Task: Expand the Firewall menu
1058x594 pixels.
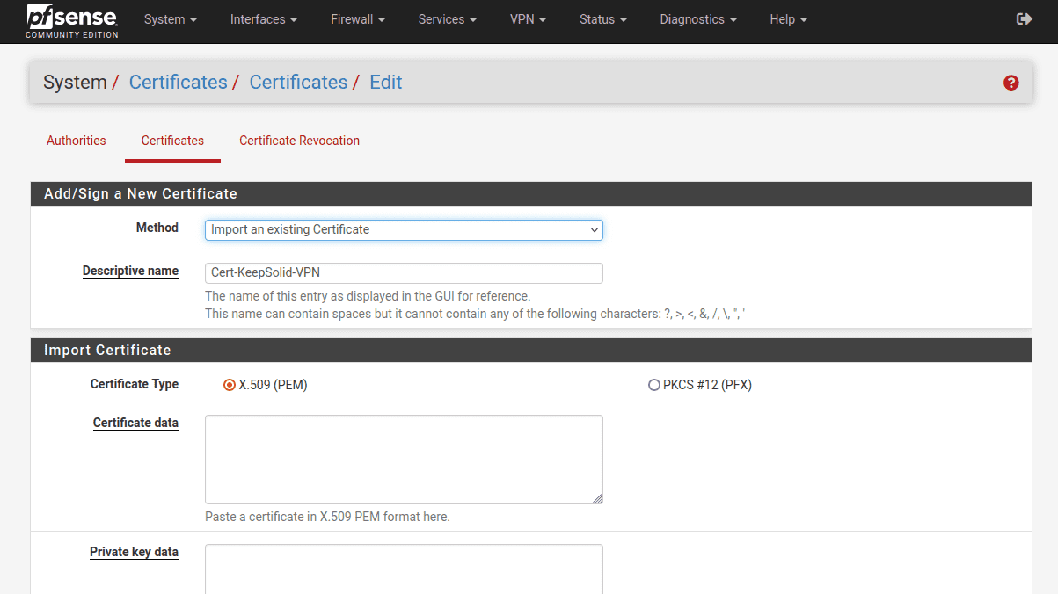Action: pyautogui.click(x=358, y=19)
